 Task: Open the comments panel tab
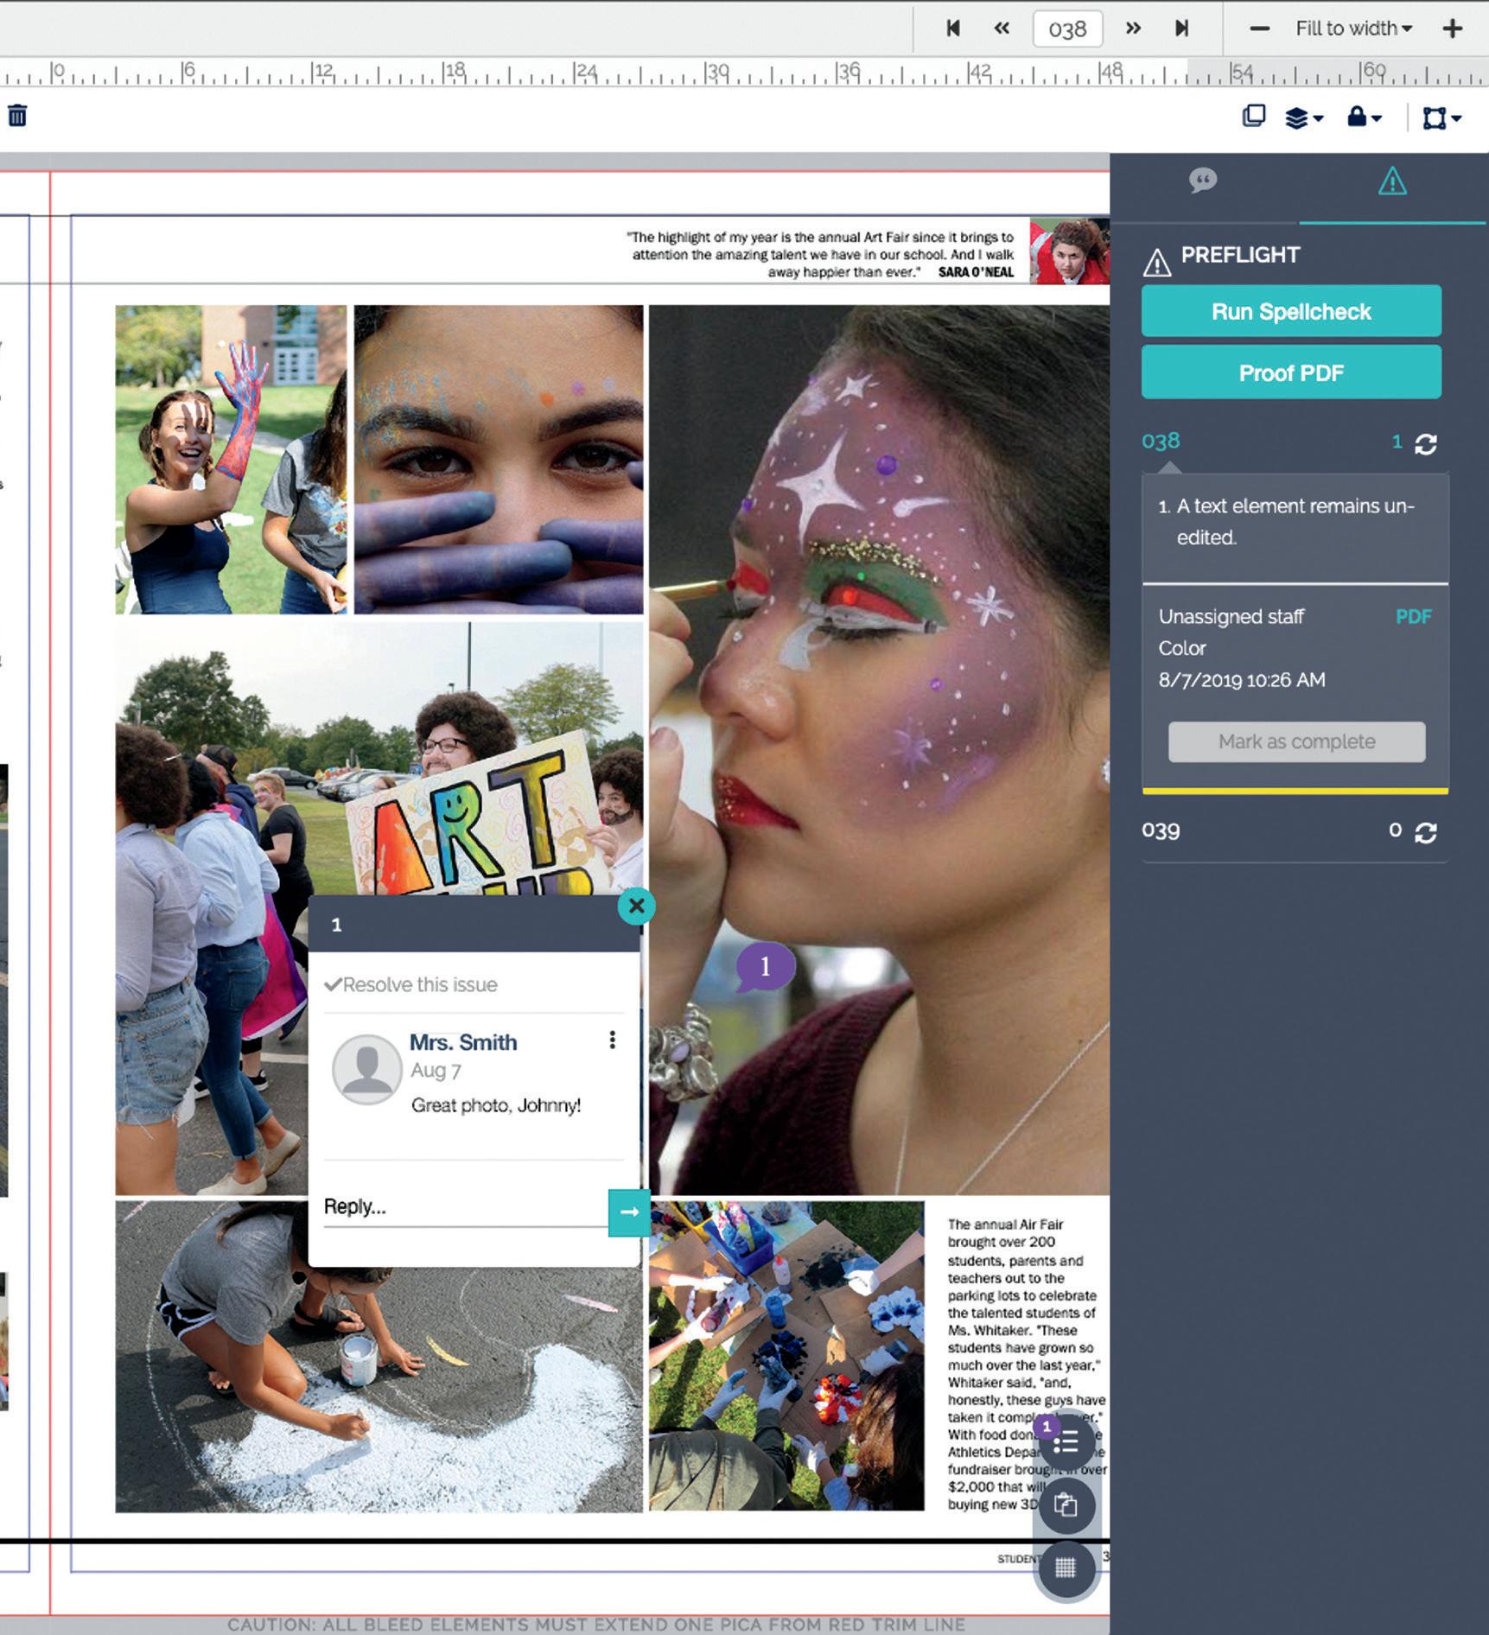[x=1203, y=181]
